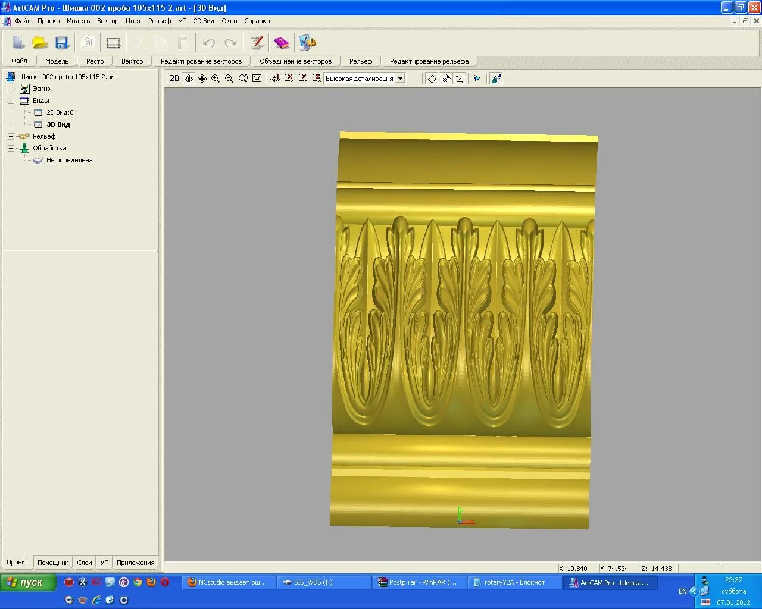
Task: Switch to Редактирование векторов tab
Action: tap(201, 61)
